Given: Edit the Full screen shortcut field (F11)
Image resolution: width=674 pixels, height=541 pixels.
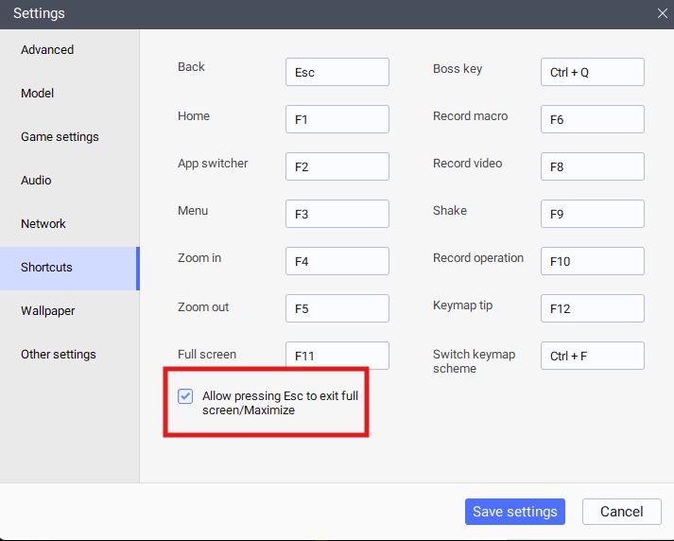Looking at the screenshot, I should click(337, 356).
